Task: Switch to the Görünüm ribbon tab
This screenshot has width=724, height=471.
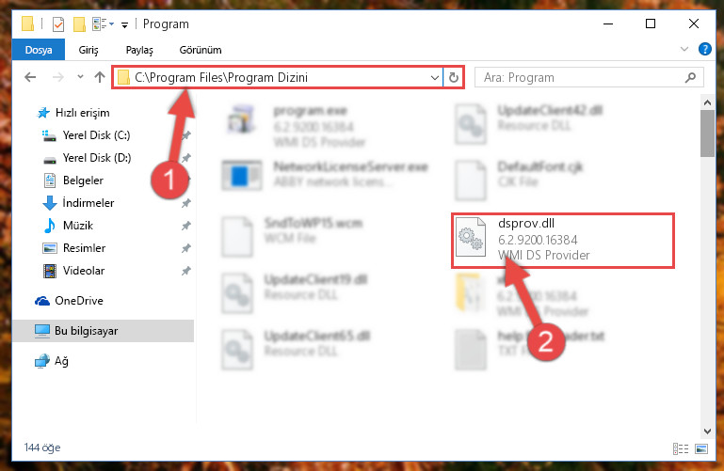Action: (201, 50)
